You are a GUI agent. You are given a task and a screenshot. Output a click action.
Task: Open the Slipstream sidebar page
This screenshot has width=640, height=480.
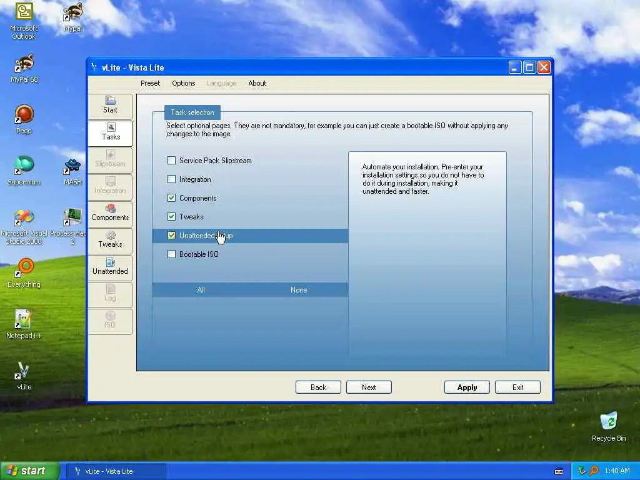pyautogui.click(x=110, y=159)
